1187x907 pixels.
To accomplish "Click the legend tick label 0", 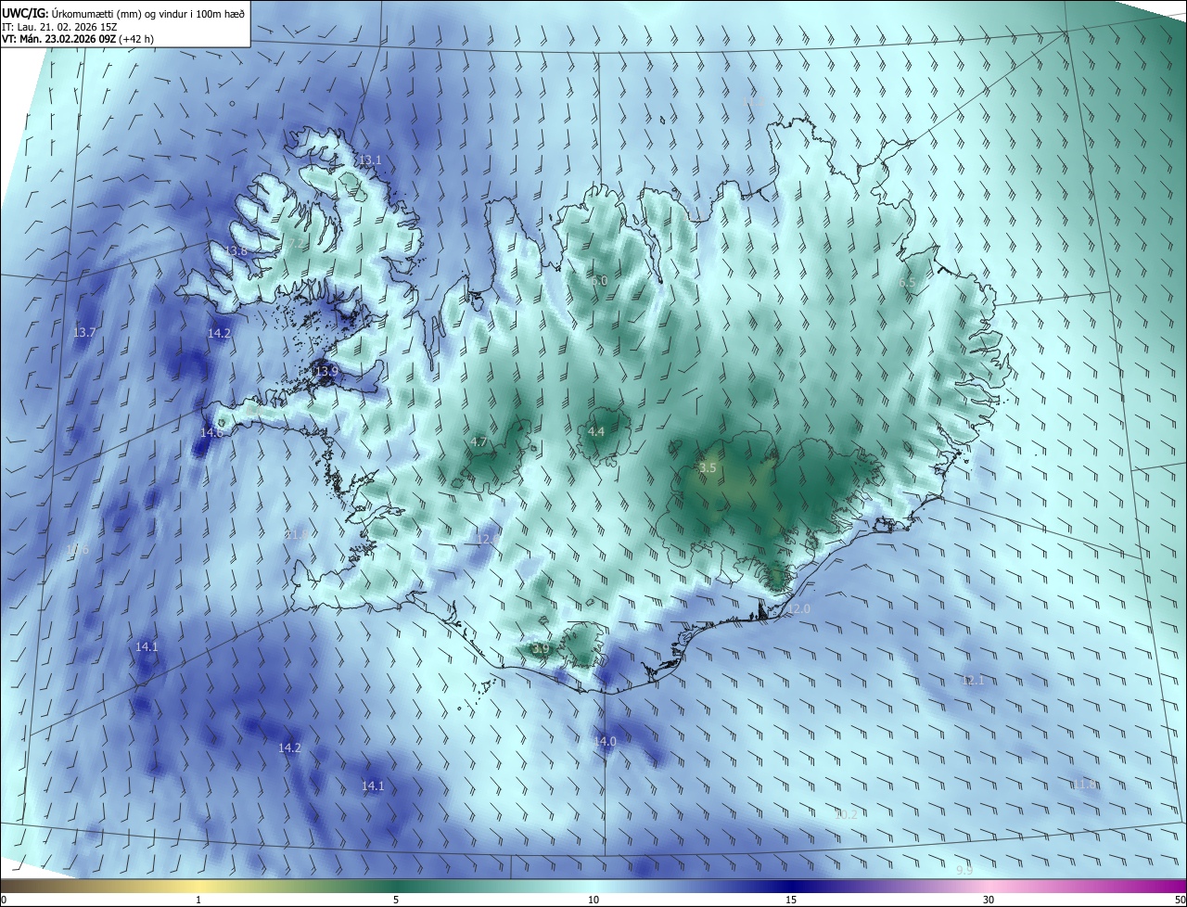I will click(4, 900).
